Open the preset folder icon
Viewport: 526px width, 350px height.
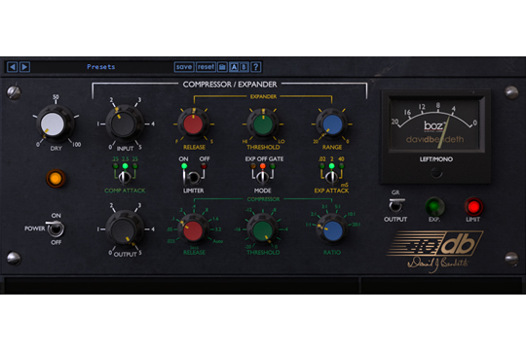click(x=222, y=67)
